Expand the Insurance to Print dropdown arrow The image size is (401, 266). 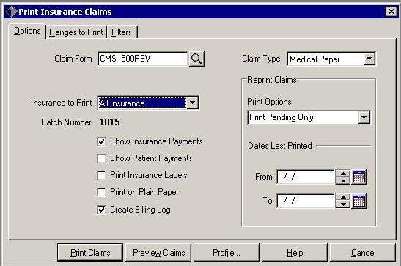click(x=192, y=103)
